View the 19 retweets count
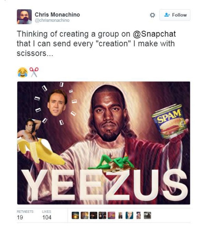 (x=20, y=217)
